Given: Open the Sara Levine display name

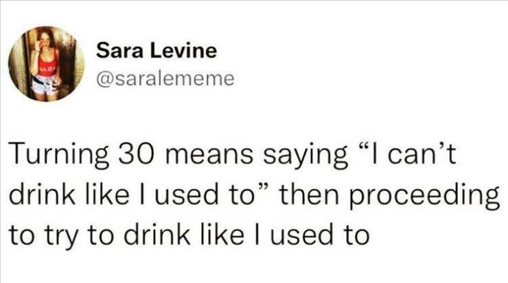Looking at the screenshot, I should (156, 50).
